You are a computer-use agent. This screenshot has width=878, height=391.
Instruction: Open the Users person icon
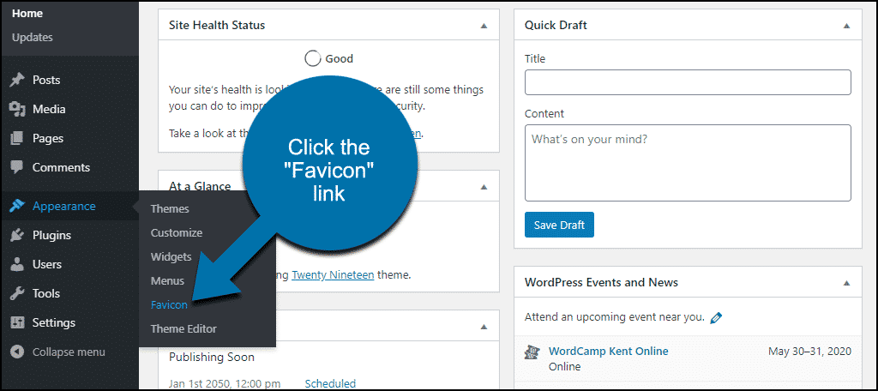click(x=17, y=264)
